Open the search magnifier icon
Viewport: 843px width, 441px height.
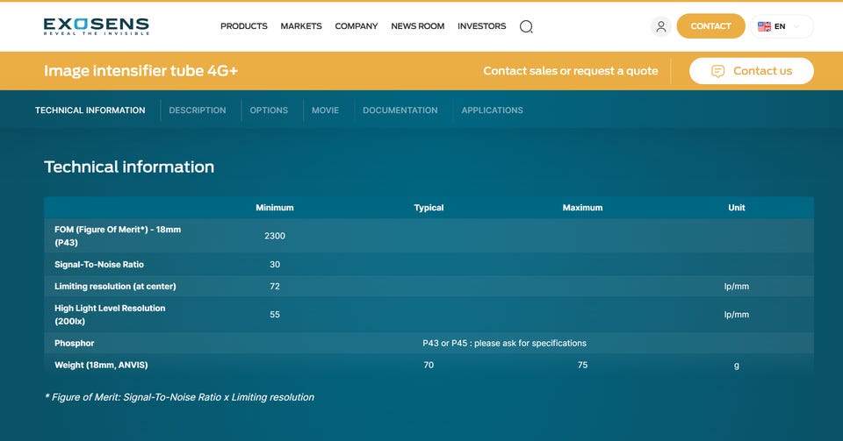(x=526, y=26)
